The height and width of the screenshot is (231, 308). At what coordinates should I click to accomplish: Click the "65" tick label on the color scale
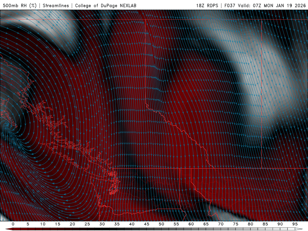coord(206,224)
